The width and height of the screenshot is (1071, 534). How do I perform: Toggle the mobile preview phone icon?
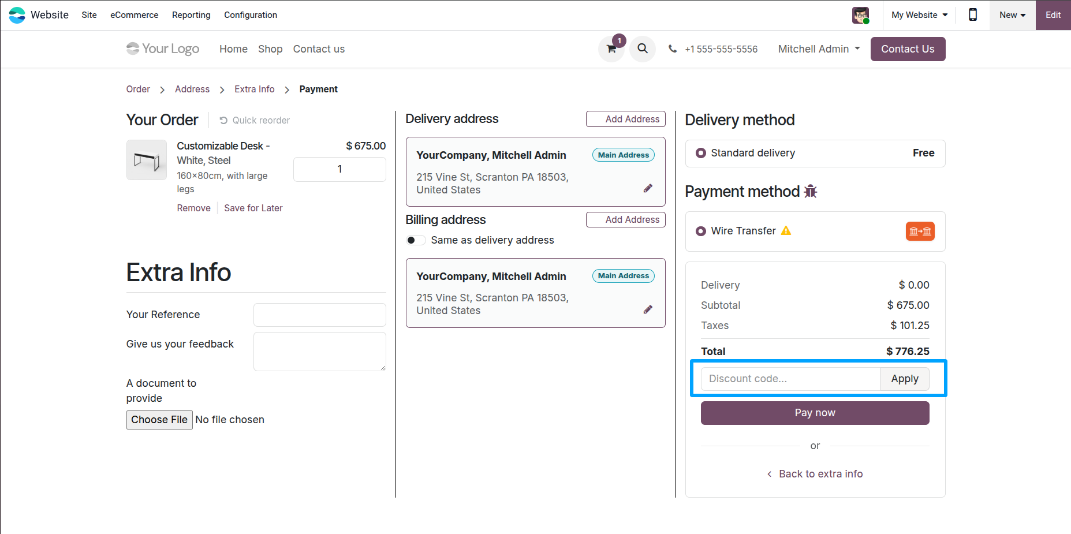tap(973, 15)
